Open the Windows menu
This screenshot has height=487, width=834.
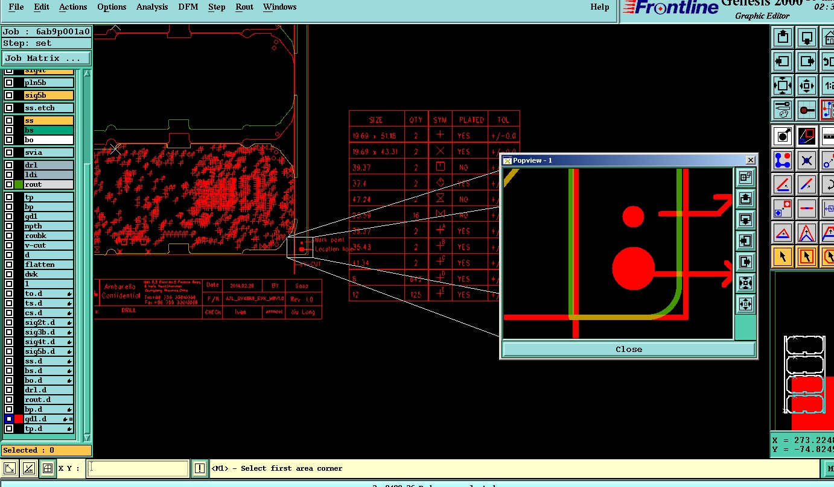pos(279,7)
